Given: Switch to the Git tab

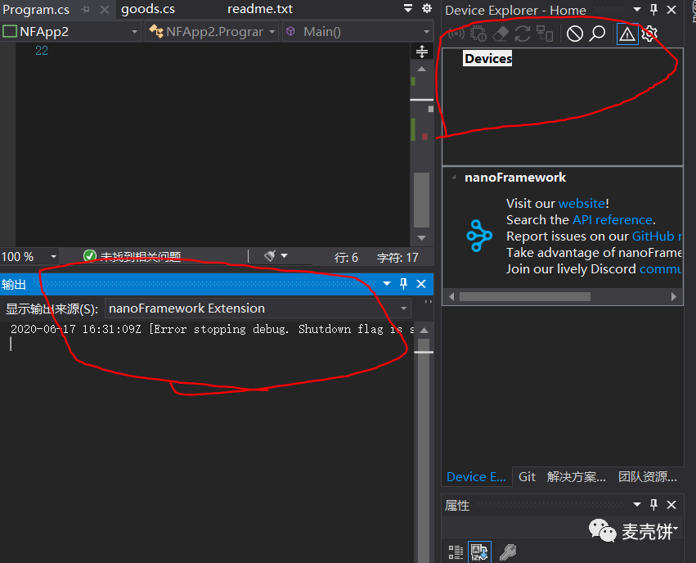Looking at the screenshot, I should [x=527, y=476].
